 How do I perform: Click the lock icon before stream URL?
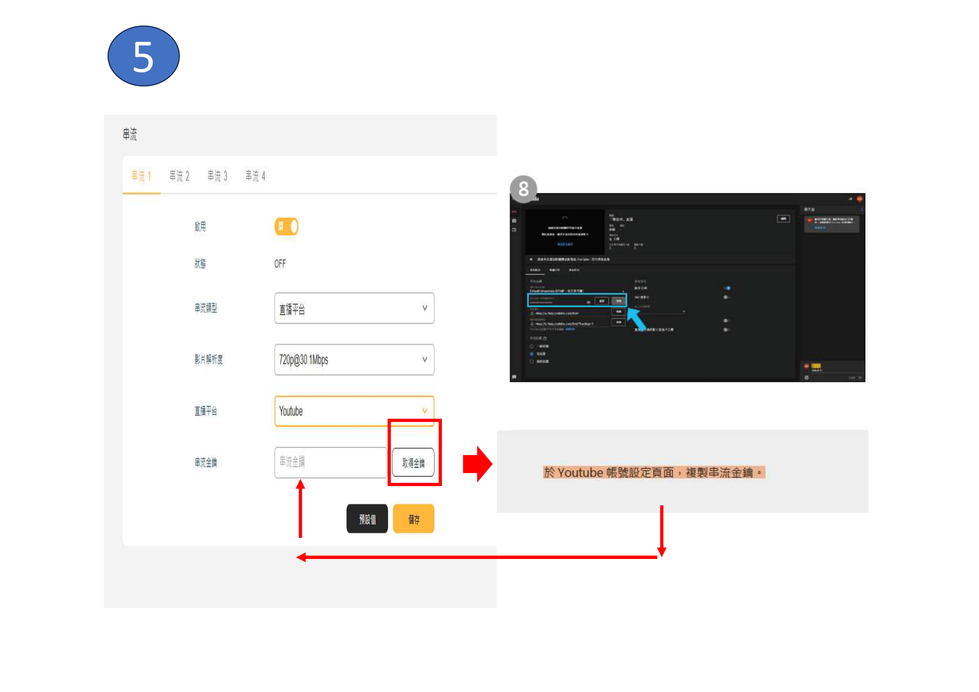coord(532,313)
